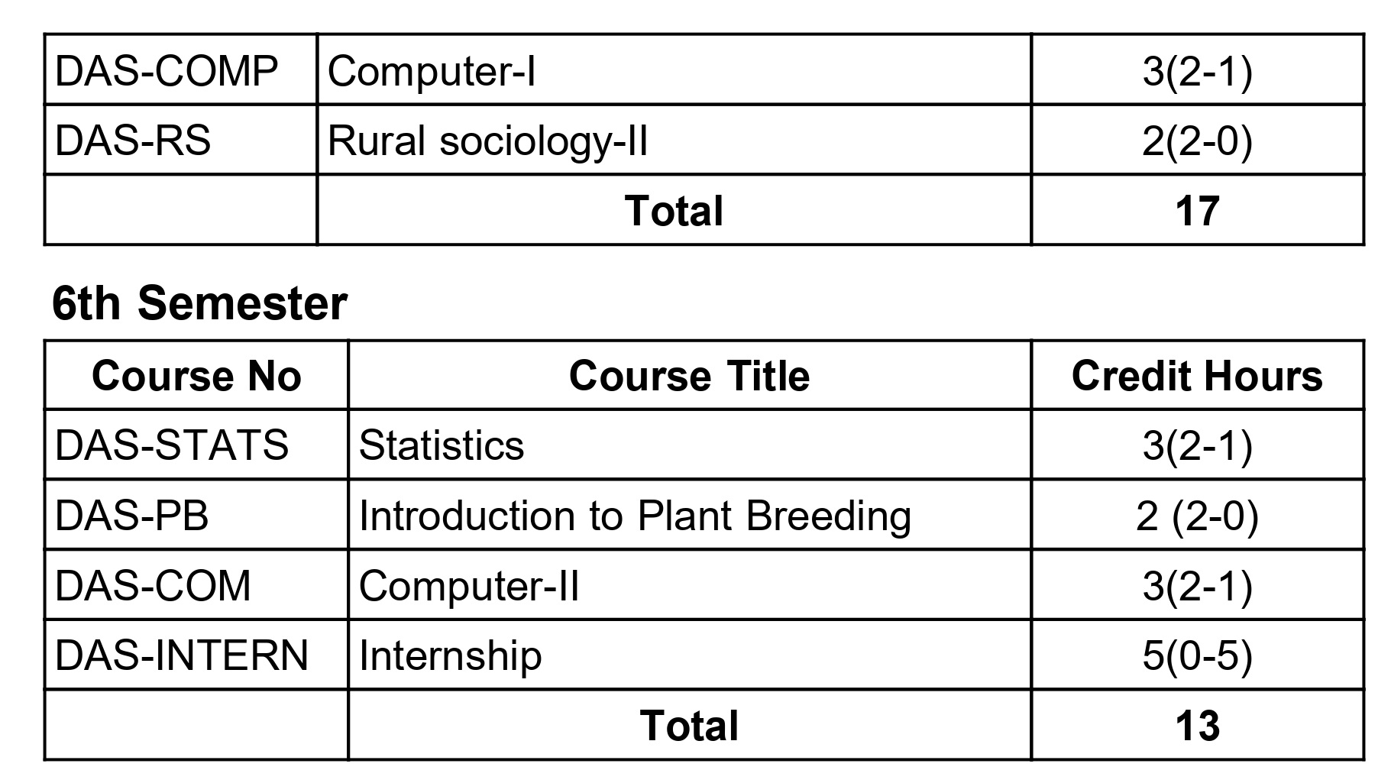Click Rural sociology-II credit hours 2(2-0)
Viewport: 1391px width, 783px height.
click(1196, 141)
